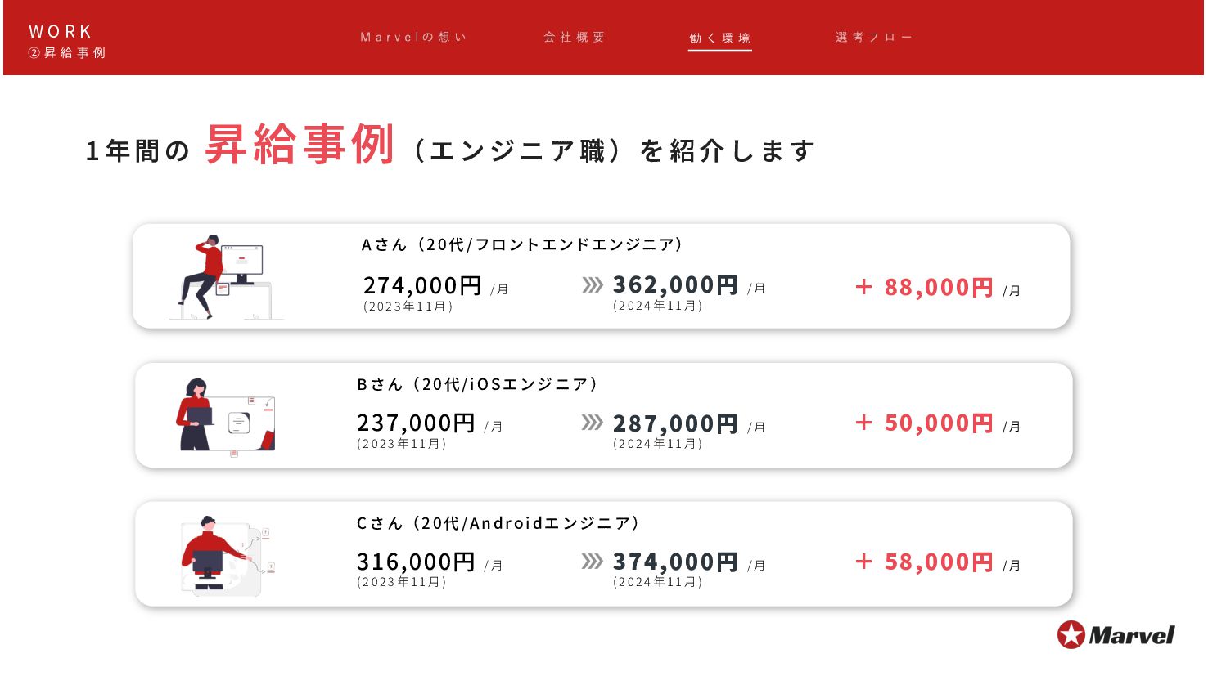
Task: Go to the 選考フロー tab
Action: coord(874,38)
